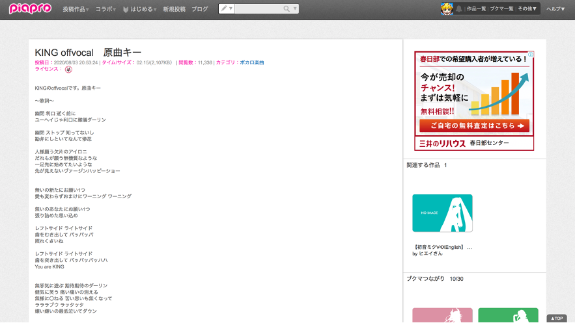Viewport: 575px width, 323px height.
Task: Expand the ヘルプ dropdown
Action: tap(555, 9)
